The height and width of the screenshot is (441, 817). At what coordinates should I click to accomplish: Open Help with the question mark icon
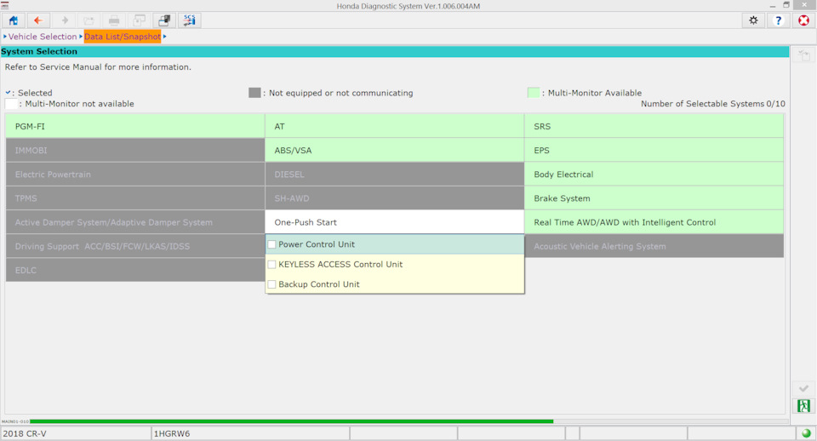[779, 20]
